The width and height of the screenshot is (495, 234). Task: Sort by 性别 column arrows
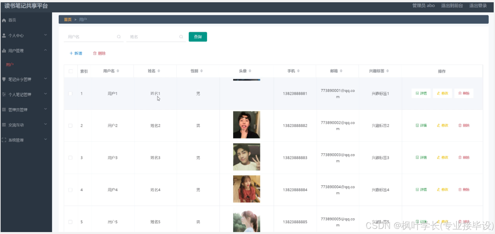(201, 71)
